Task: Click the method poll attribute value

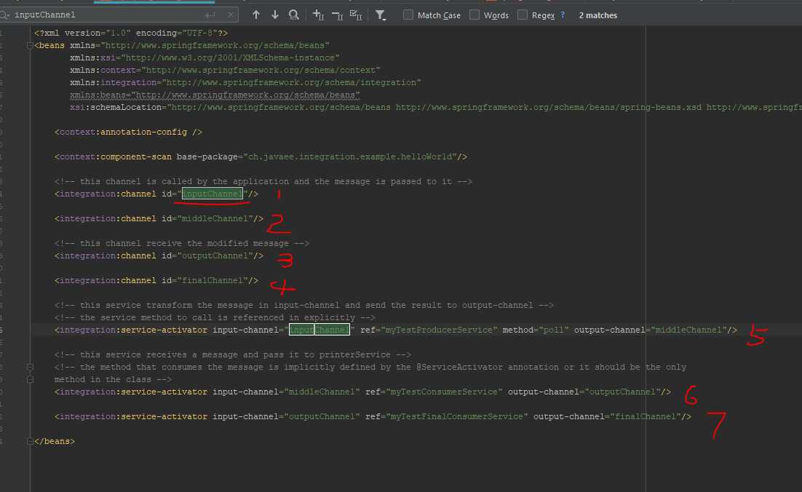Action: click(553, 330)
